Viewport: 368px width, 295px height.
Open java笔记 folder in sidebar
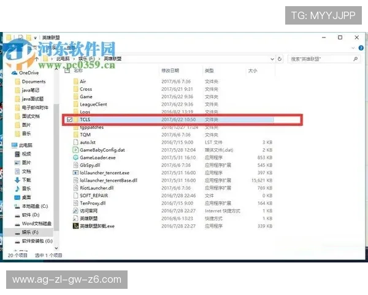point(27,90)
